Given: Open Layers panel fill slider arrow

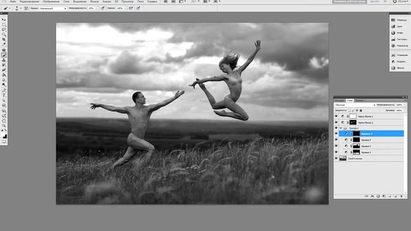Looking at the screenshot, I should coord(405,110).
